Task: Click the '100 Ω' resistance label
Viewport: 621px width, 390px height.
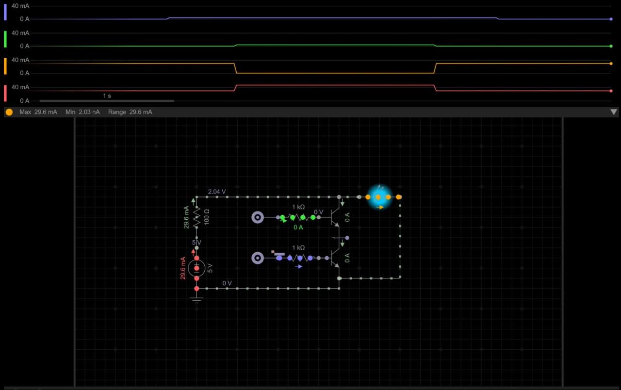Action: coord(207,217)
